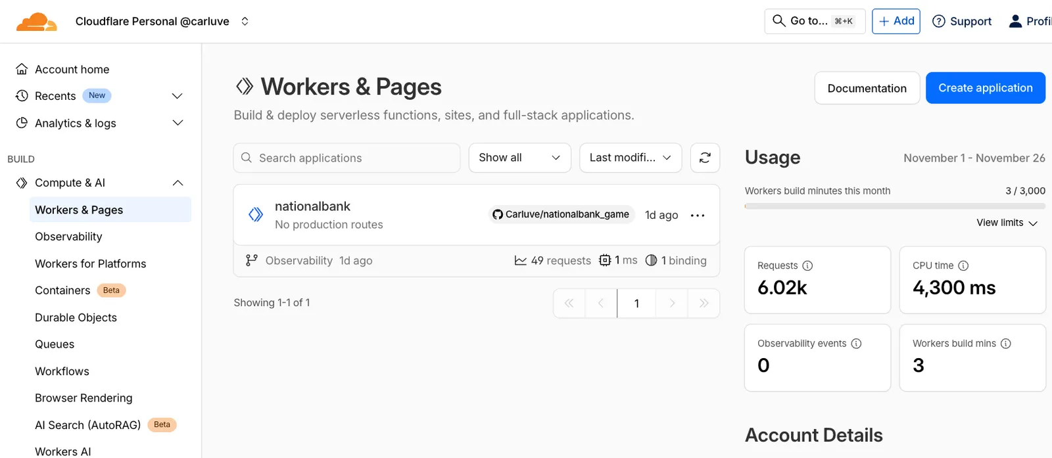Collapse the Compute & AI section
This screenshot has width=1052, height=458.
pyautogui.click(x=177, y=183)
